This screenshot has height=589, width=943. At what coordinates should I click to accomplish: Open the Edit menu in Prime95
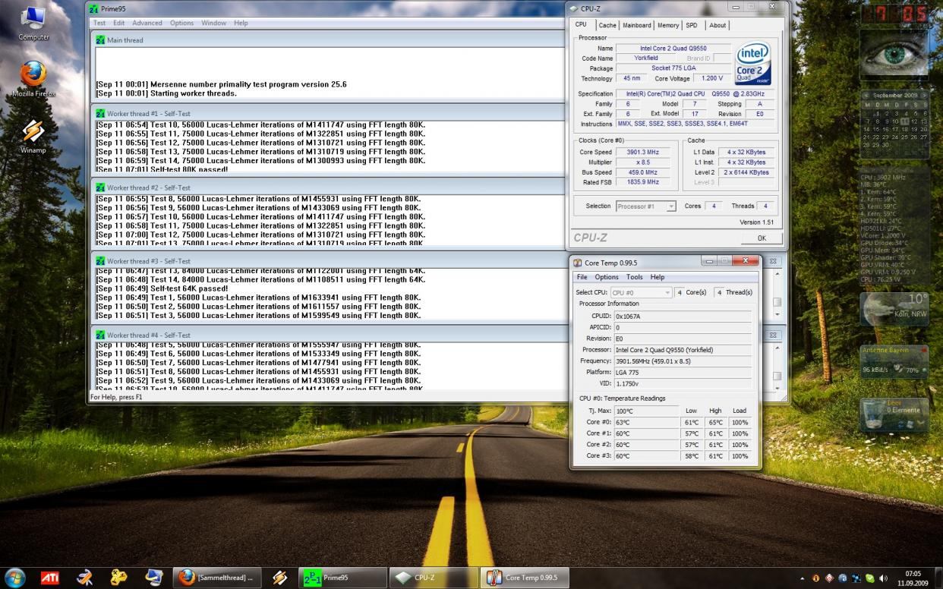point(119,23)
